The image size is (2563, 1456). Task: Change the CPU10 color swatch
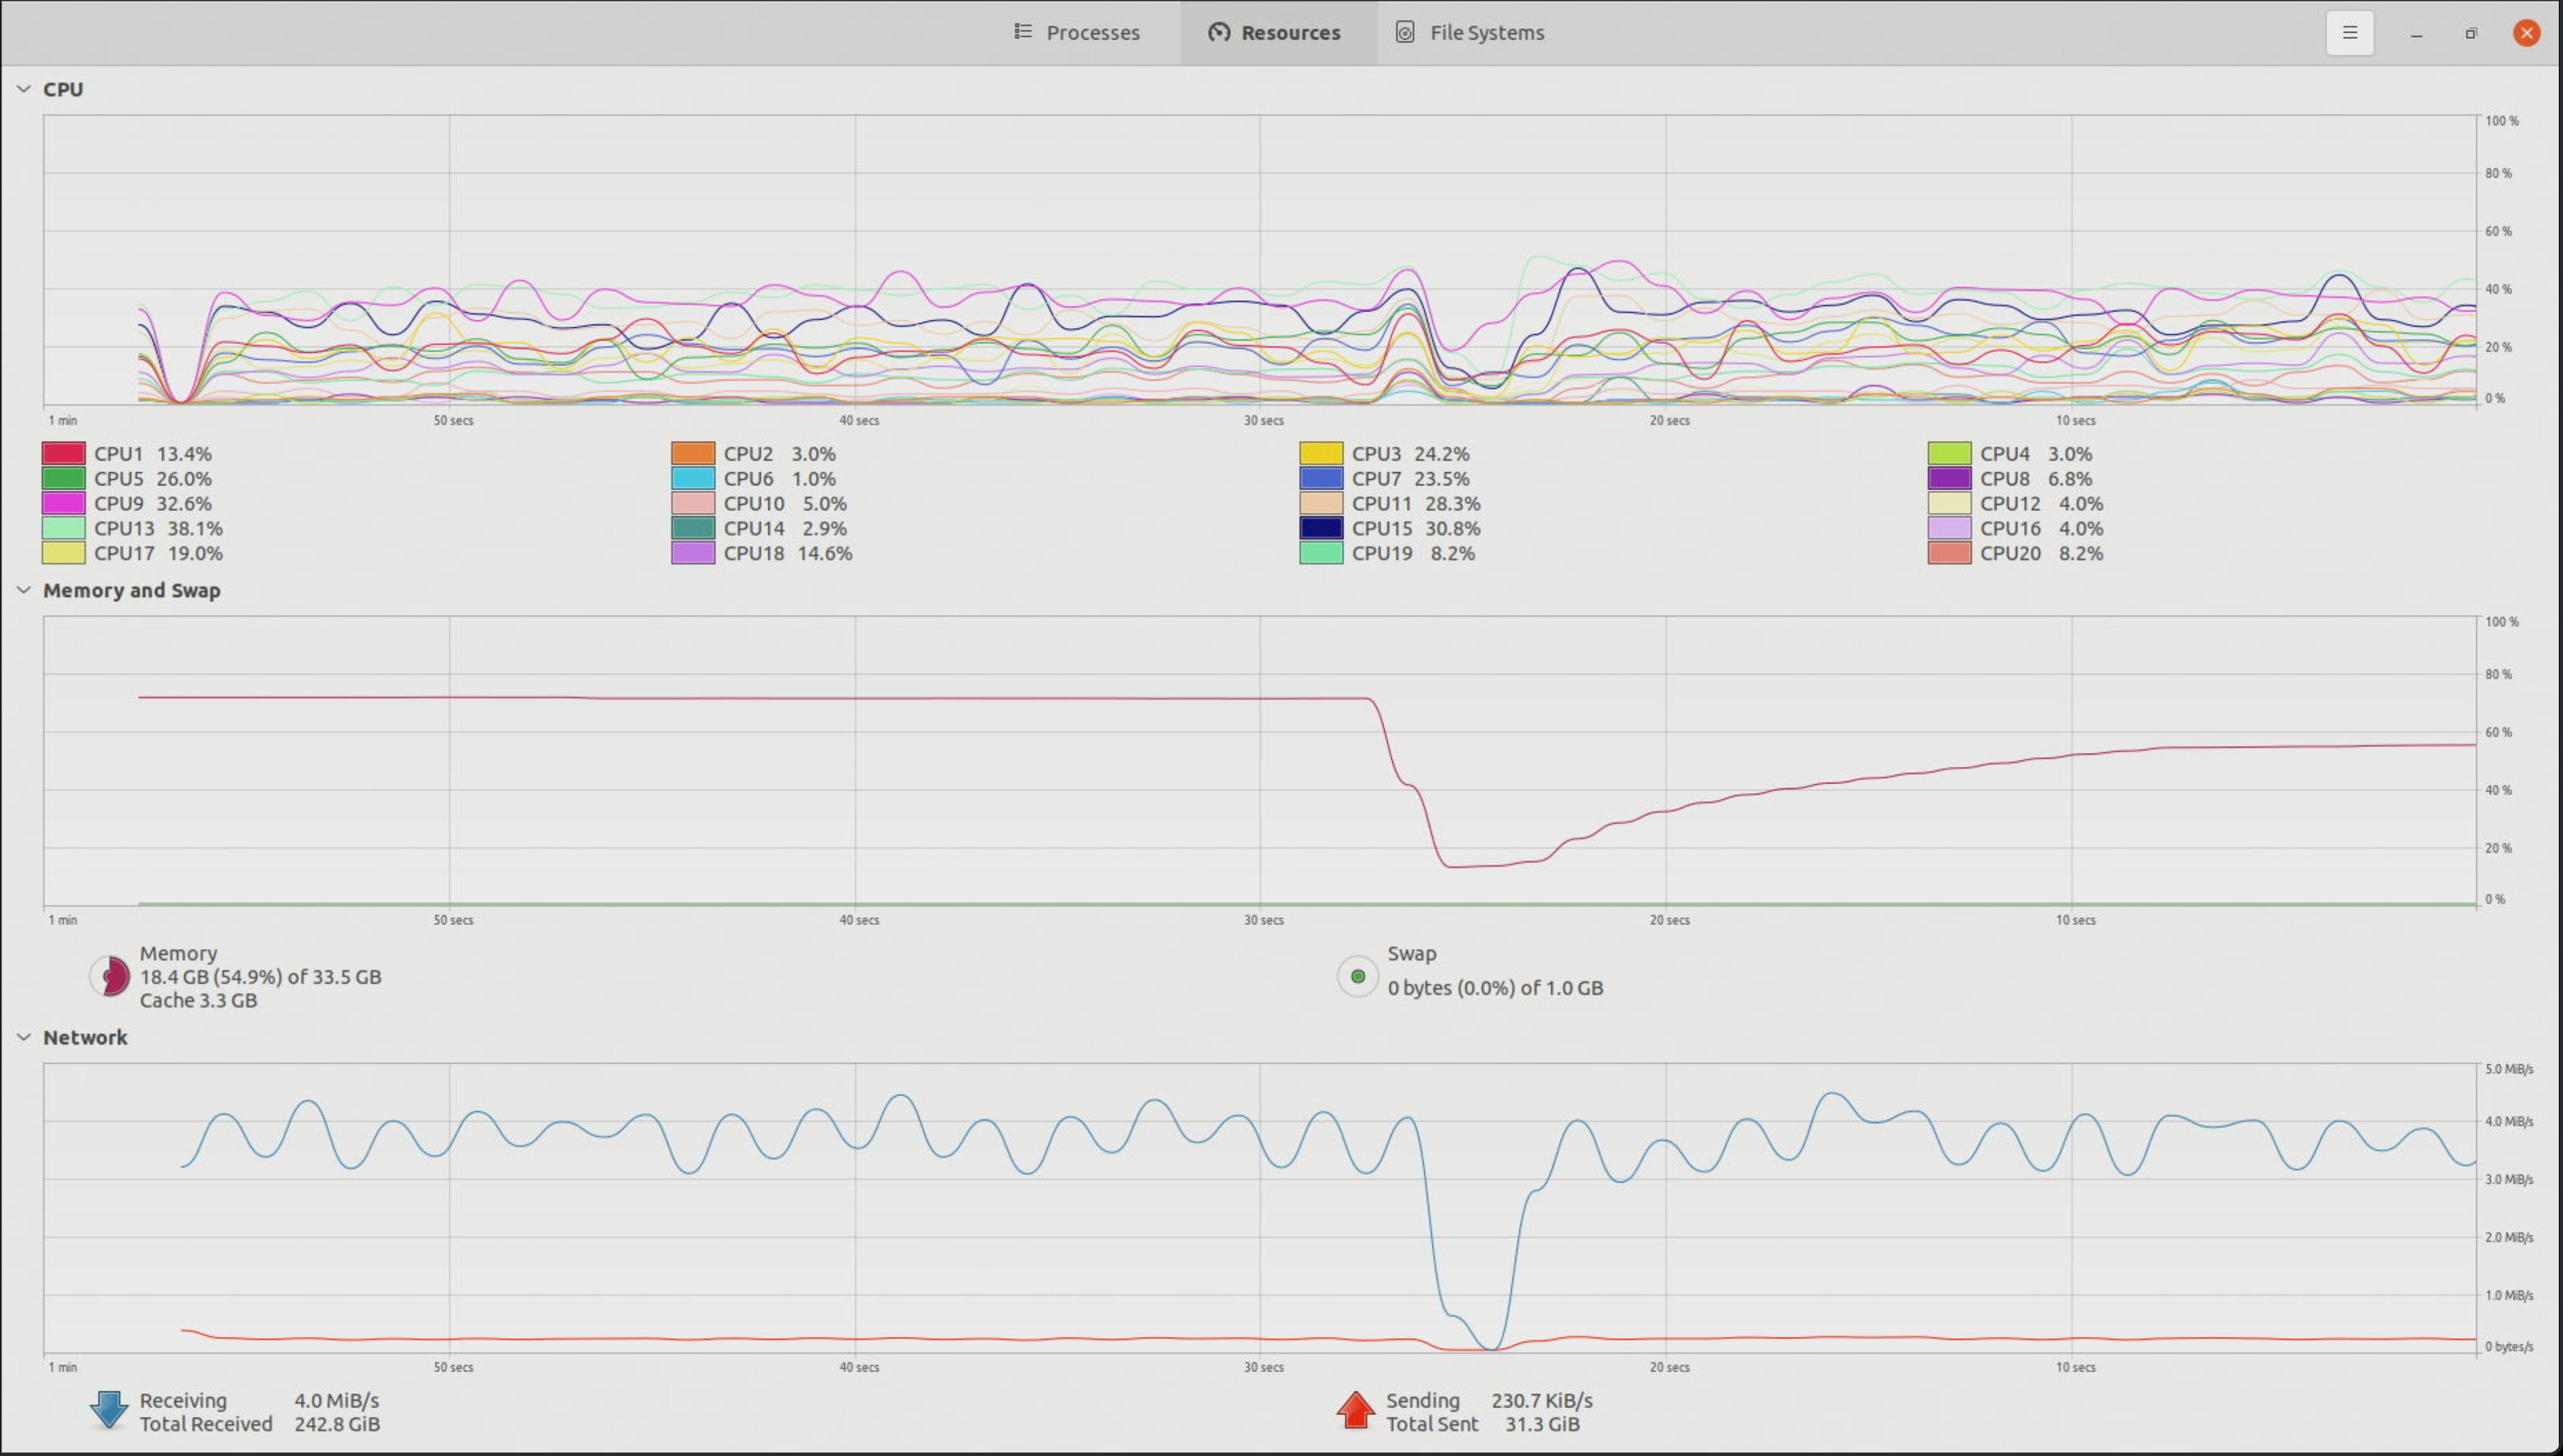(x=693, y=503)
